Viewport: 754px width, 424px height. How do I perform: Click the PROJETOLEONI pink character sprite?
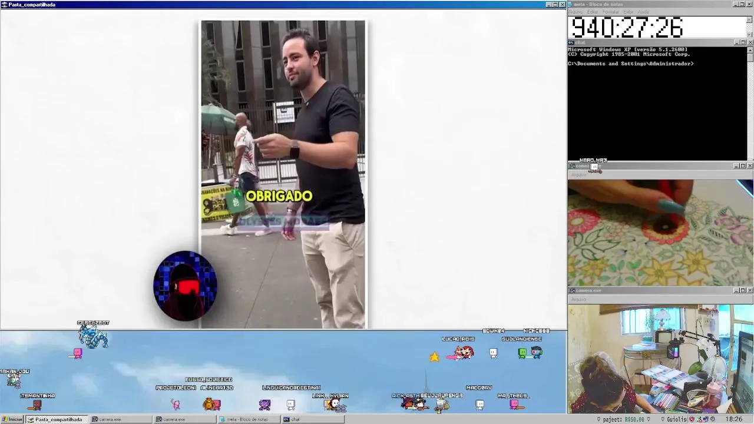(x=176, y=404)
